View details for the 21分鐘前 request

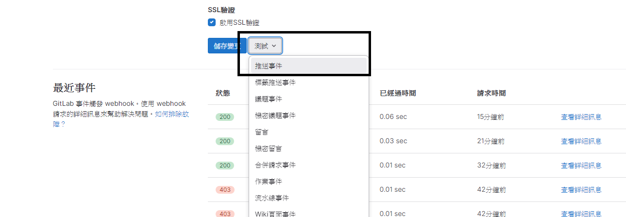point(581,141)
